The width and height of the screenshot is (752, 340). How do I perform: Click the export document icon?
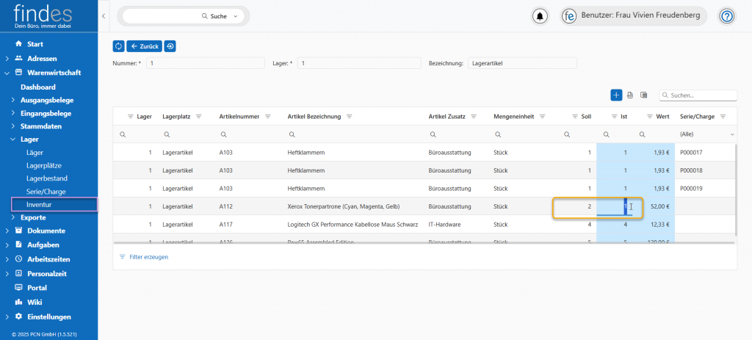(629, 95)
